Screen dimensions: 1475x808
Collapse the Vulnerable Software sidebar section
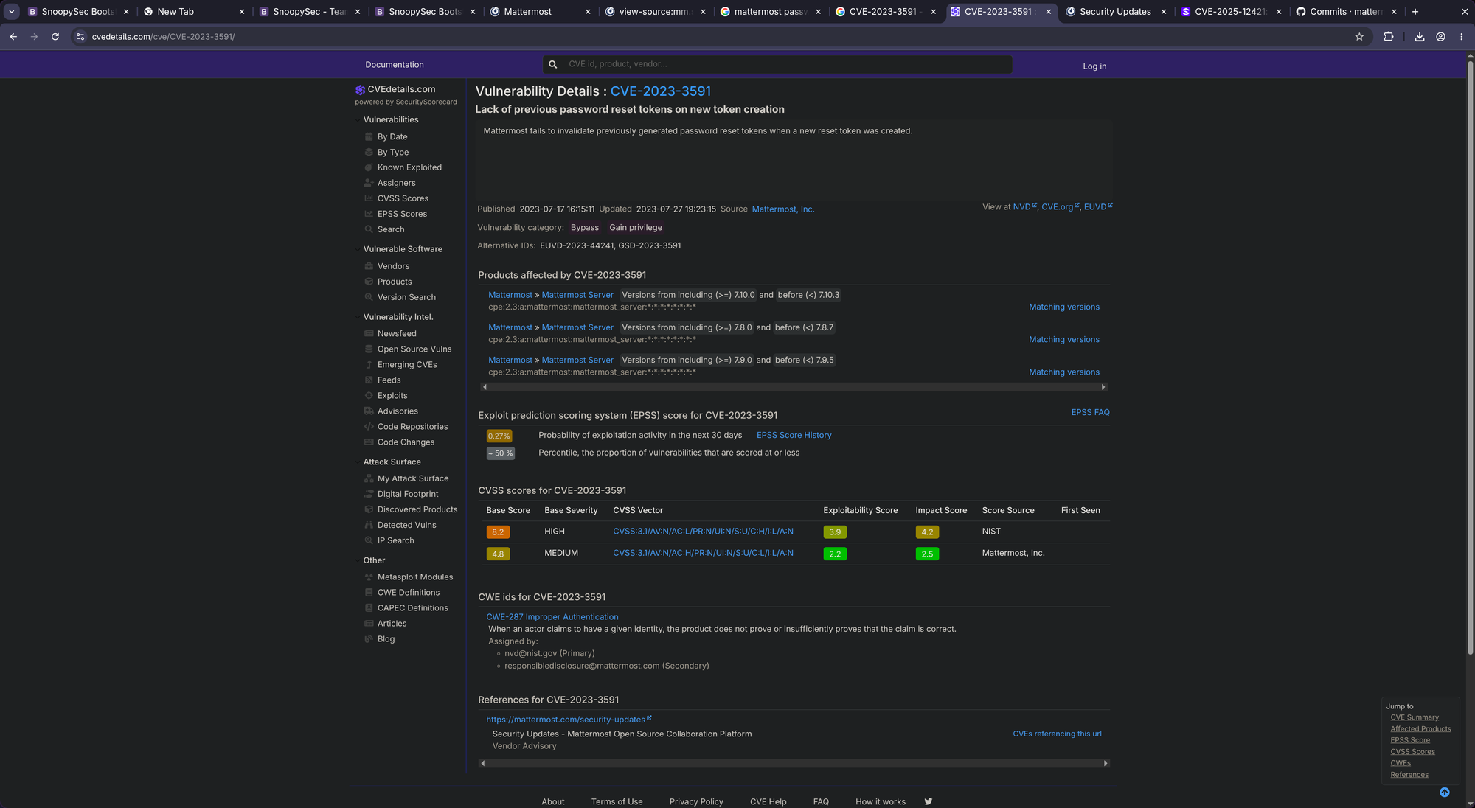pos(358,249)
